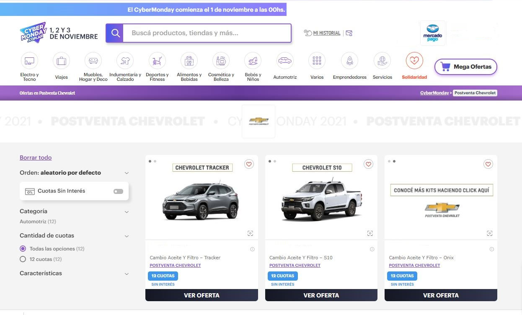Open the Electro y Tecno category icon
Screen dimensions: 522x315
tap(29, 61)
